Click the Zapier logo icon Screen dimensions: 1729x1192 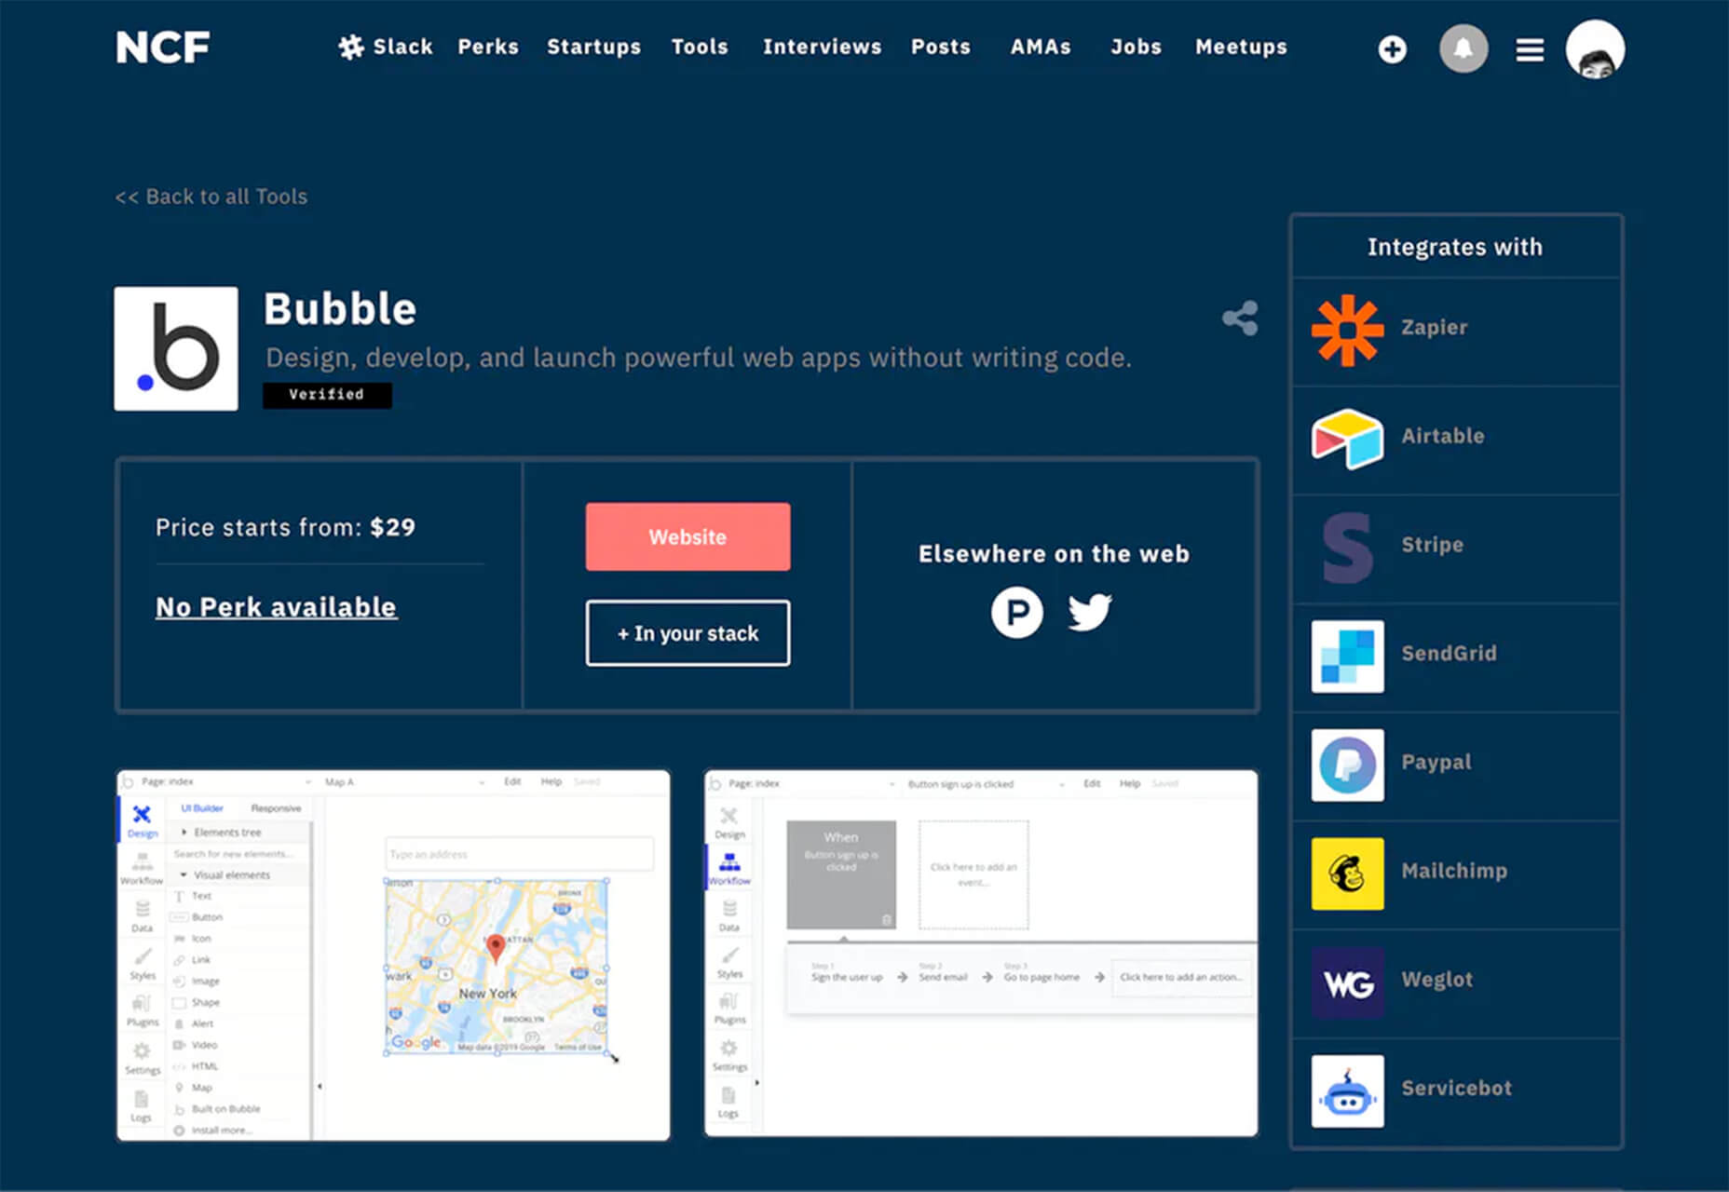click(x=1347, y=330)
